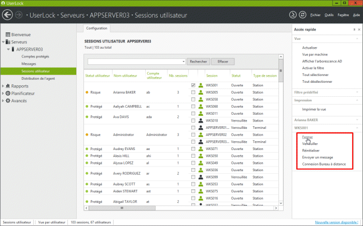
Task: Collapse the Serveurs tree node
Action: coord(3,42)
